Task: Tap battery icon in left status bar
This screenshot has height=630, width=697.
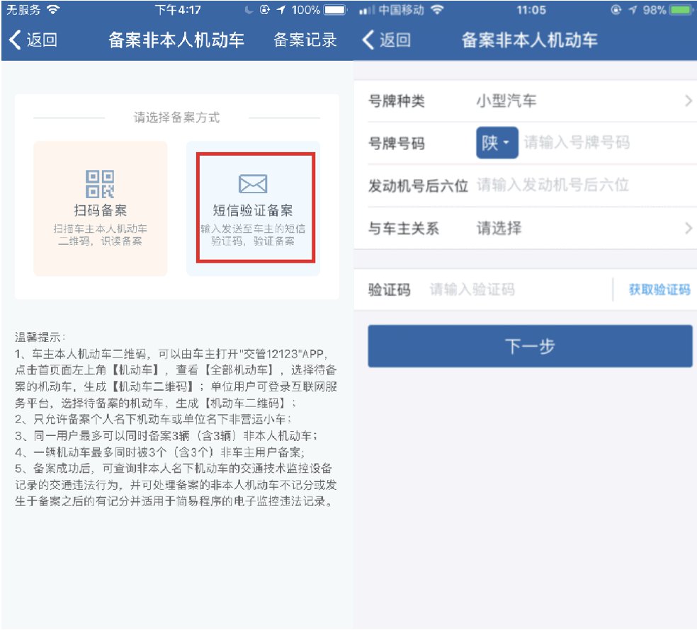Action: (335, 11)
